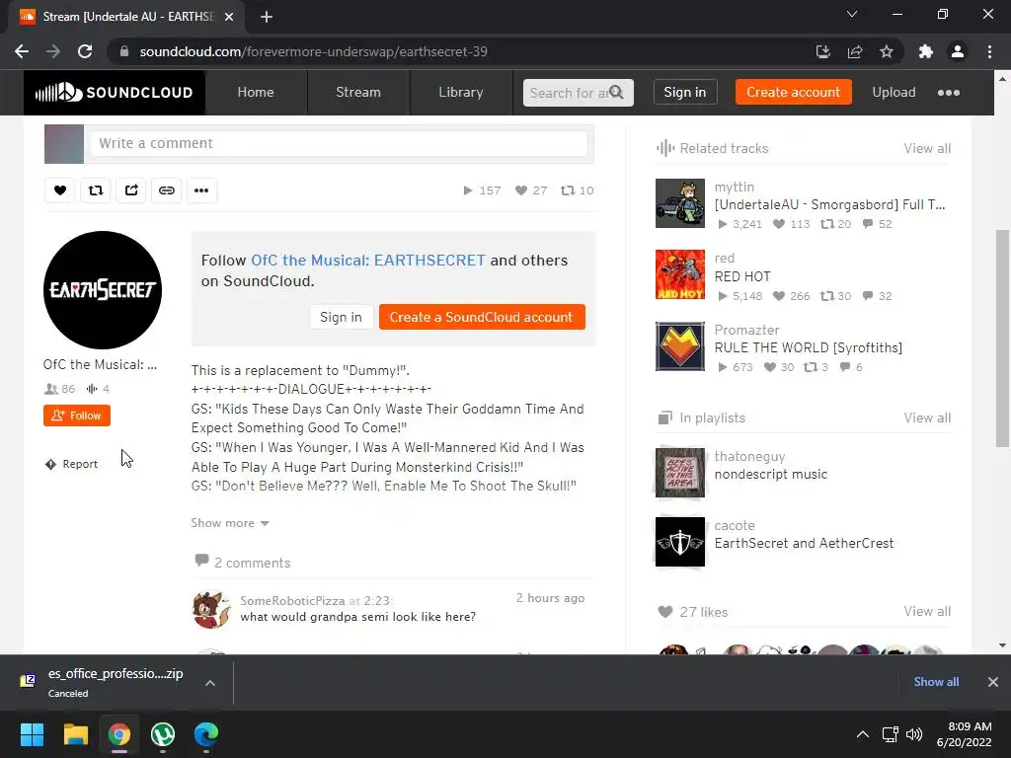
Task: Open File Explorer from the taskbar
Action: click(75, 734)
